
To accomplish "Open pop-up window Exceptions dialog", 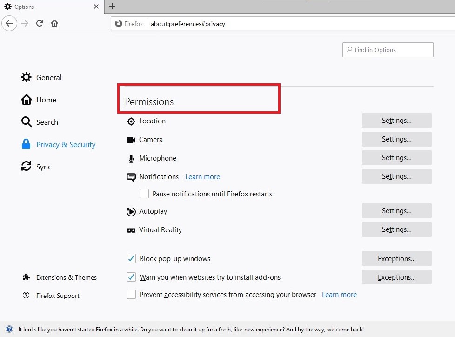I will [x=396, y=258].
